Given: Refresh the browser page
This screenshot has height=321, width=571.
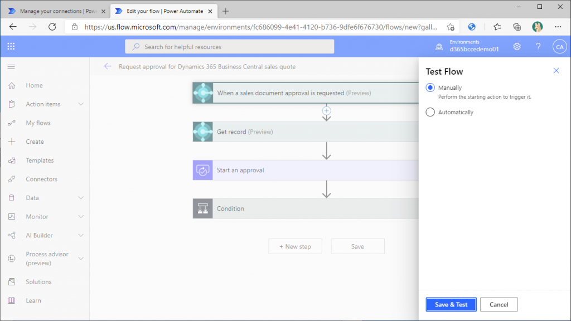Looking at the screenshot, I should pos(52,27).
